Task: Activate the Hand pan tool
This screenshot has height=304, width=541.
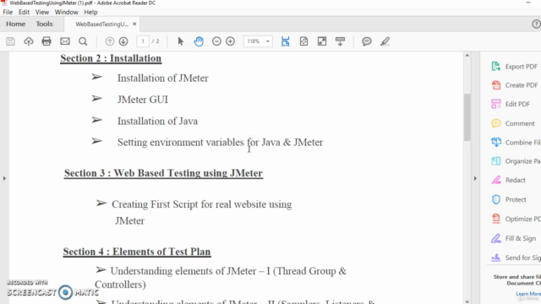Action: (x=199, y=41)
